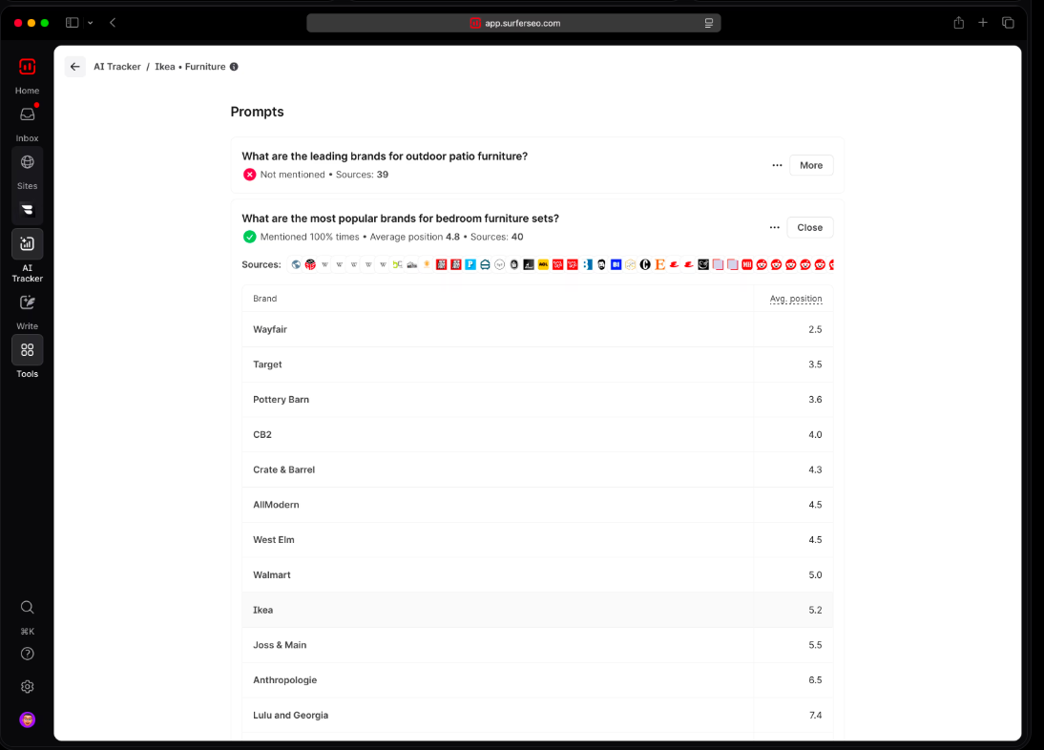The image size is (1044, 750).
Task: Open three-dot menu for bedroom prompt
Action: [x=774, y=227]
